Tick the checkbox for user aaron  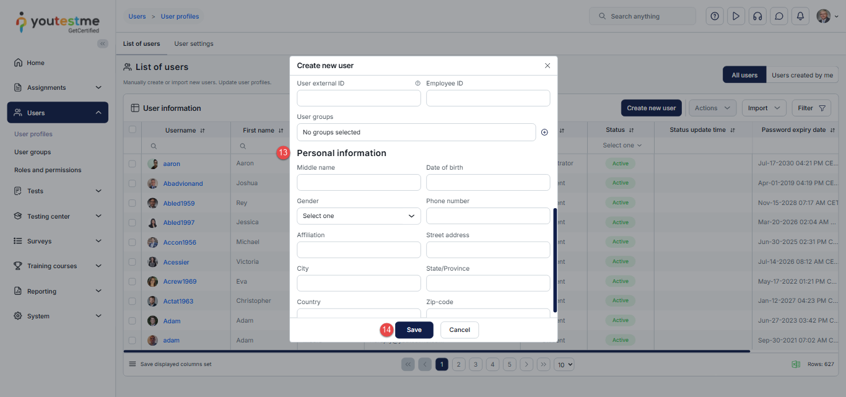tap(132, 164)
